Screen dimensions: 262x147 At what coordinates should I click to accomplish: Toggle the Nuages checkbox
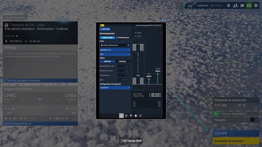256,120
